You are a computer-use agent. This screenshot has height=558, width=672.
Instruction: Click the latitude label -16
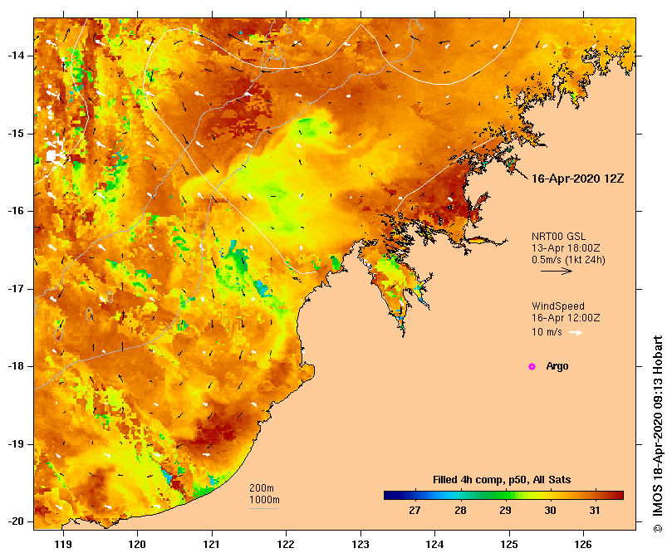pos(17,211)
